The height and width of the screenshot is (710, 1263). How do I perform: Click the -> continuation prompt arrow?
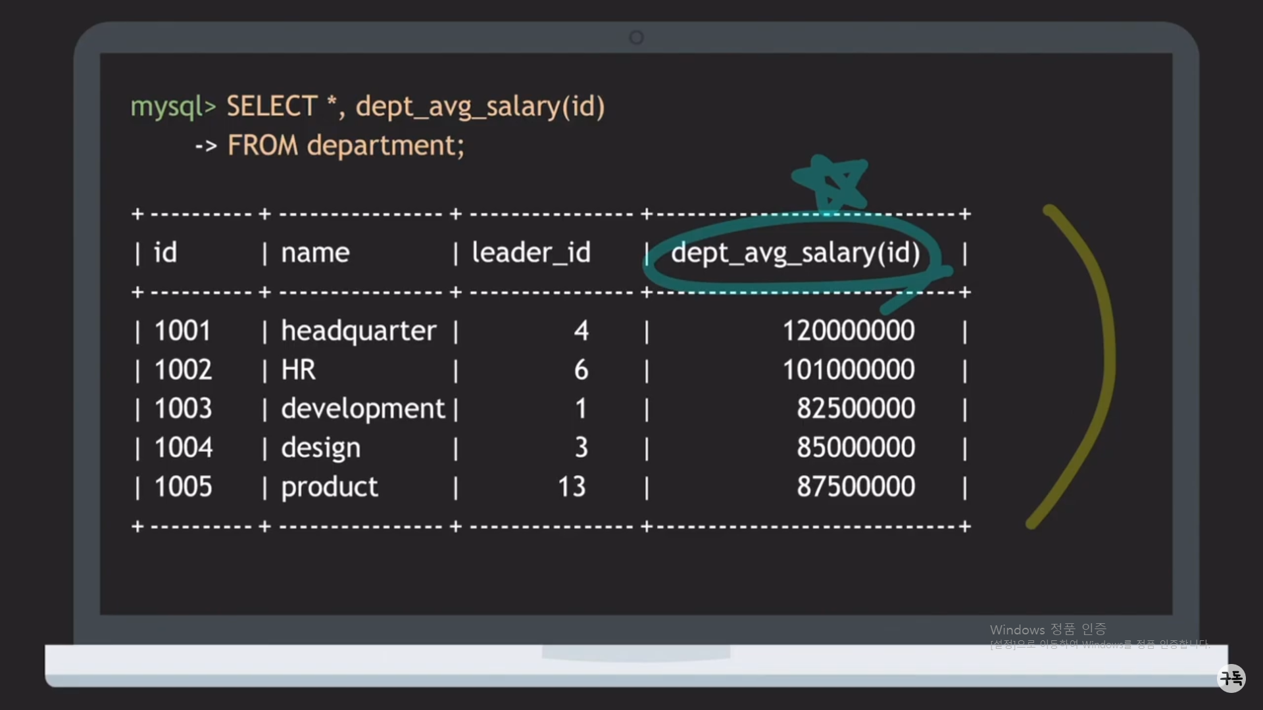pyautogui.click(x=206, y=146)
